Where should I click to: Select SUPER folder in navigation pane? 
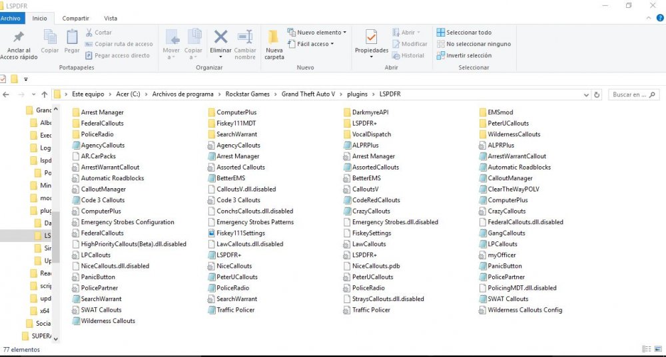(37, 336)
